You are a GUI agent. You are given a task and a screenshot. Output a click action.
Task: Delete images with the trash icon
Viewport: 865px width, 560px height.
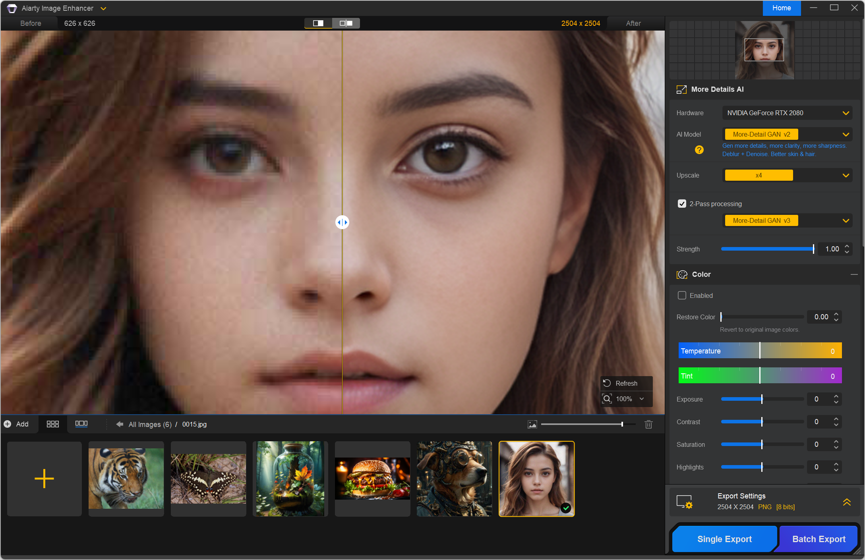tap(648, 424)
